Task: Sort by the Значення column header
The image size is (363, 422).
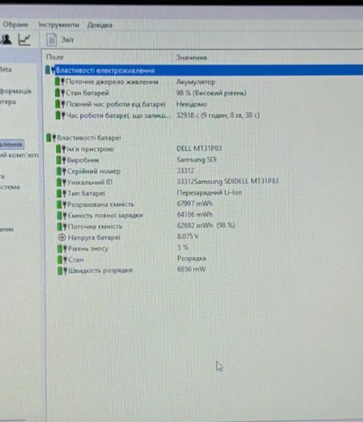Action: 191,57
